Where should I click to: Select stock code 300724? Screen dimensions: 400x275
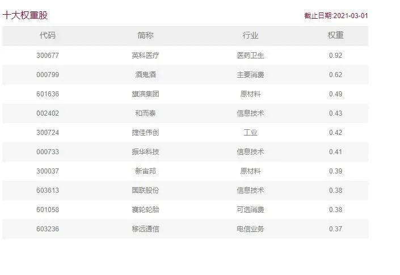coord(48,133)
